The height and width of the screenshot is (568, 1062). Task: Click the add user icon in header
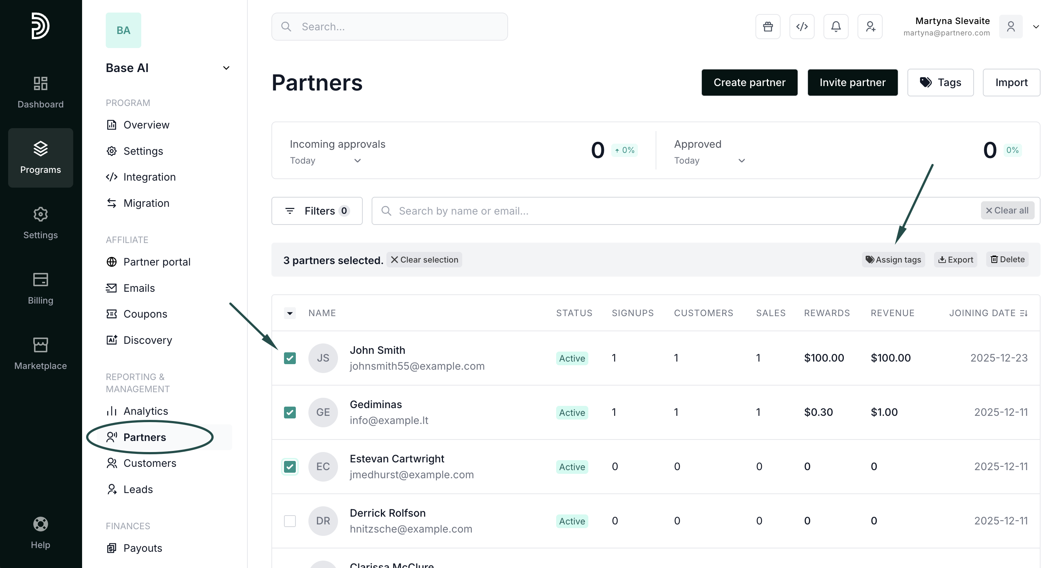click(x=870, y=27)
